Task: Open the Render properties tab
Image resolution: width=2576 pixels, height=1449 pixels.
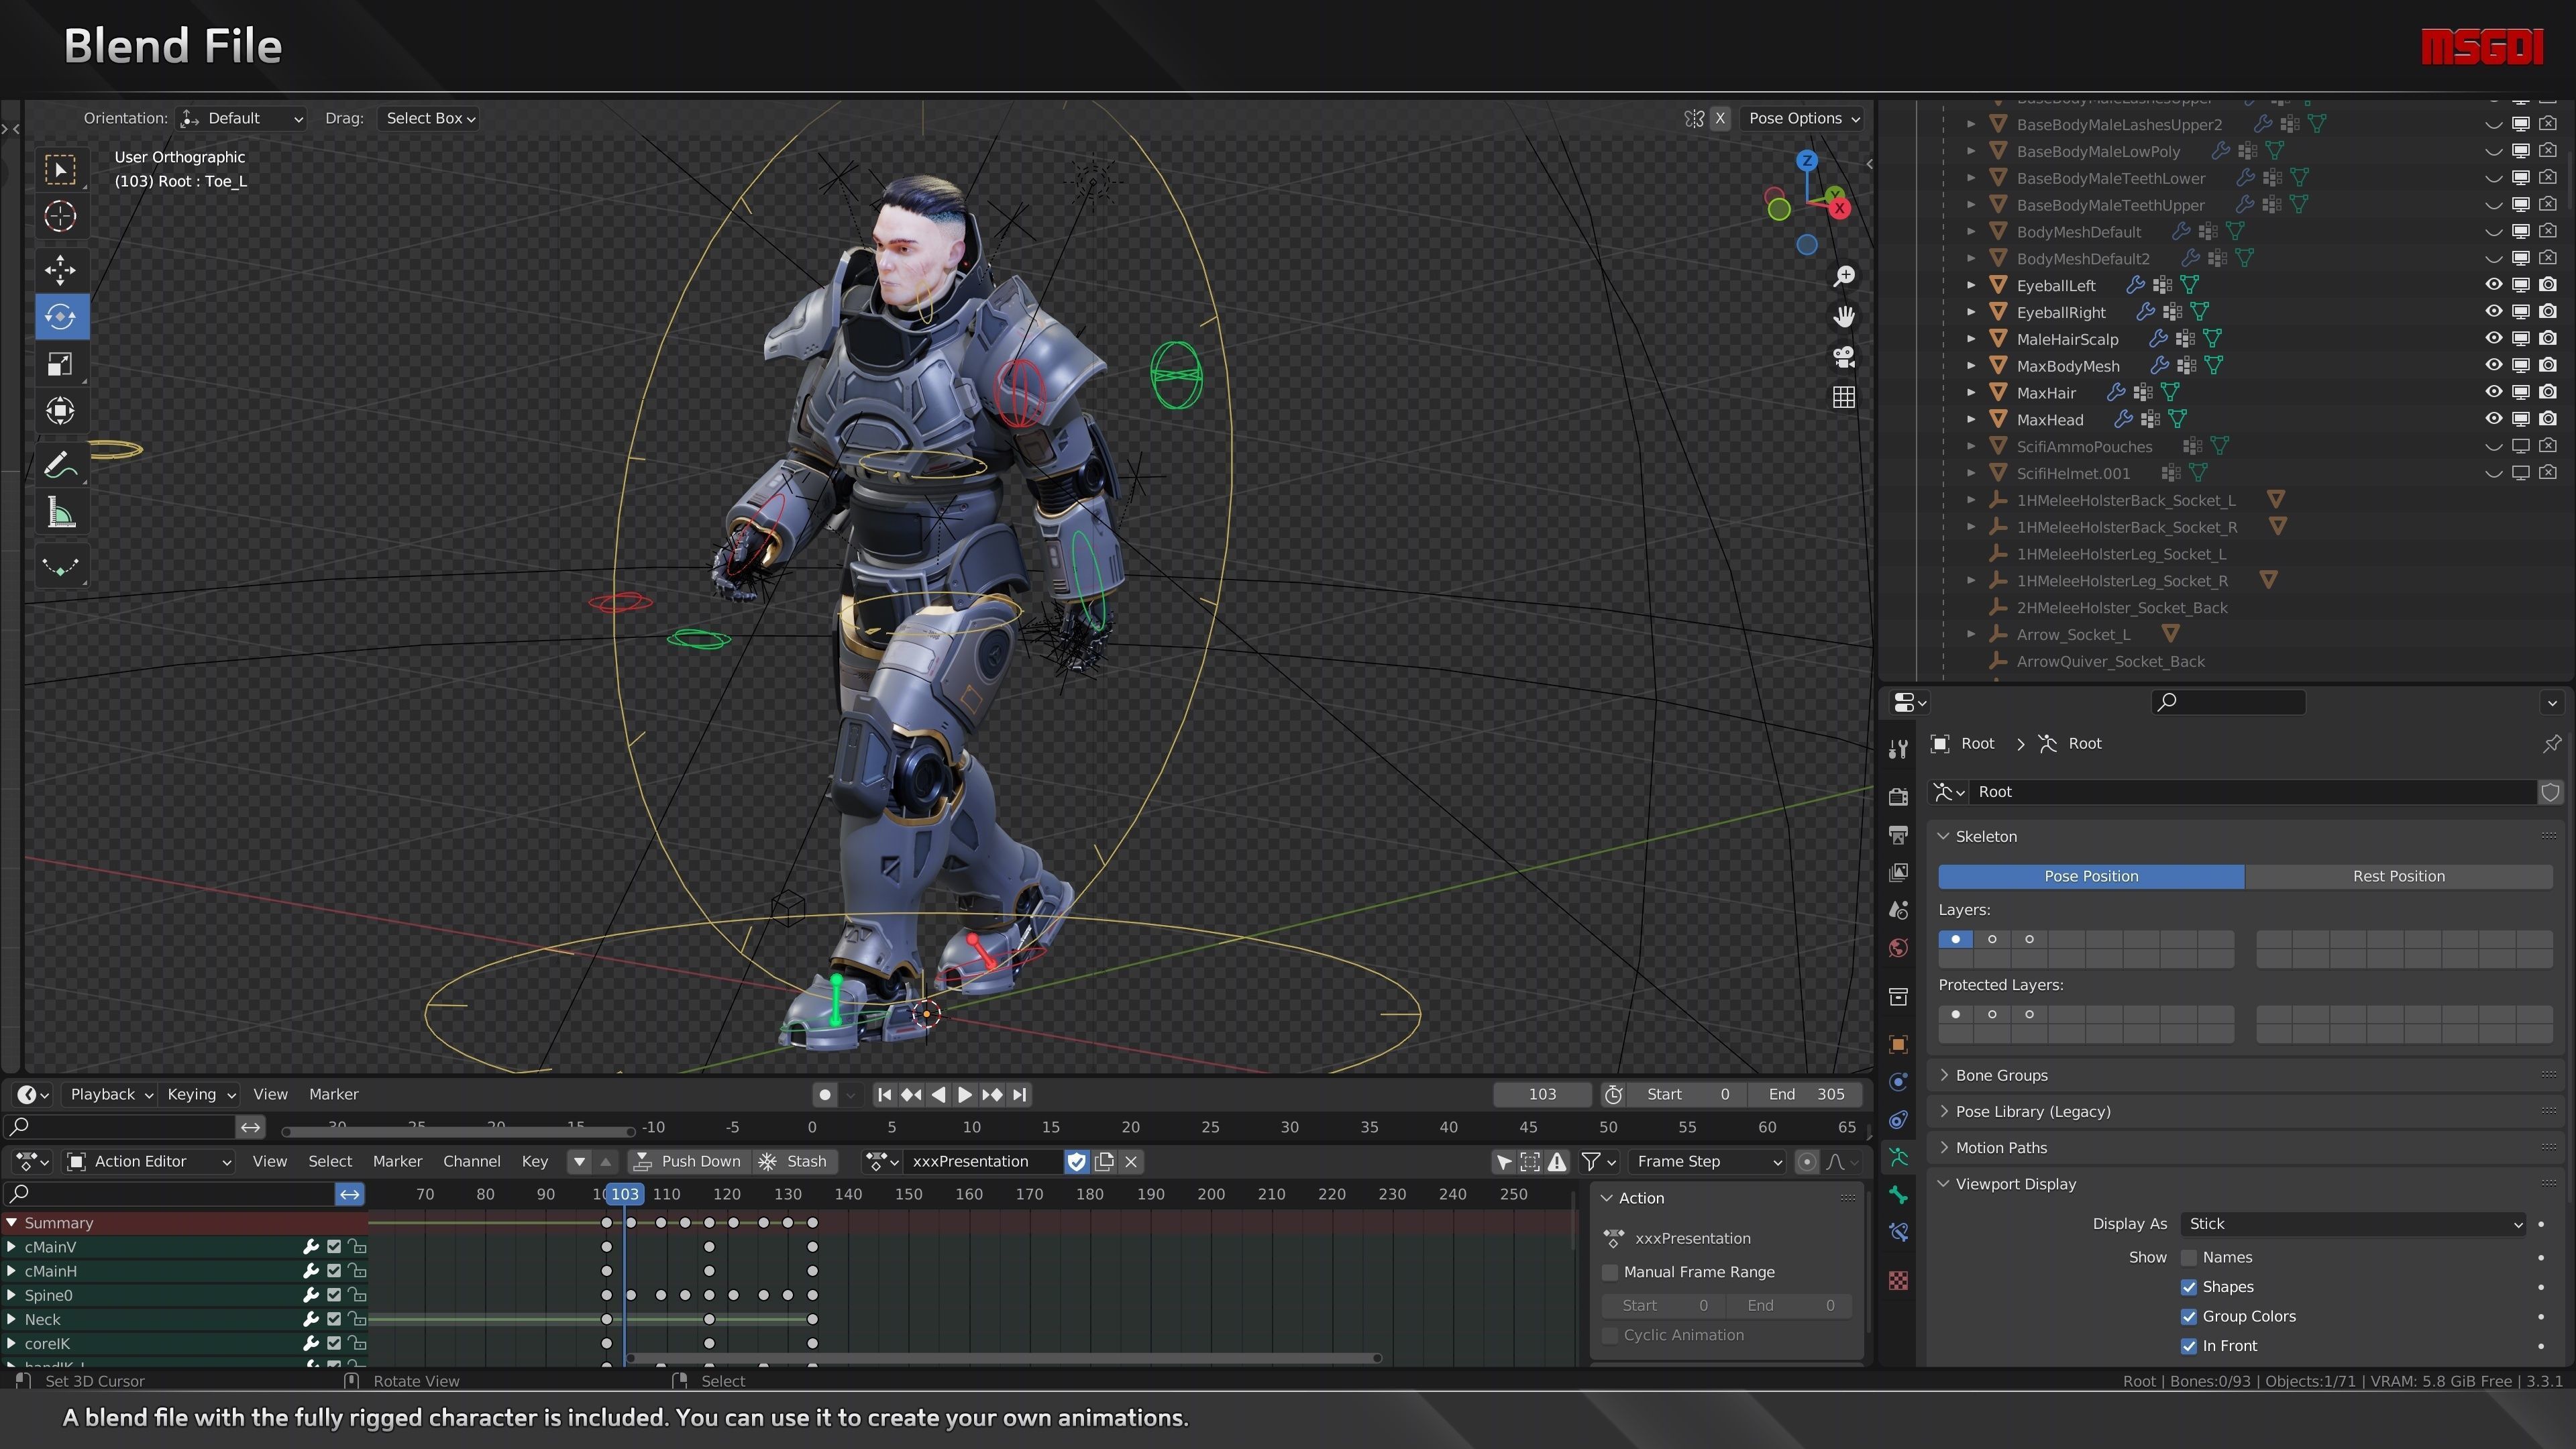Action: coord(1898,797)
